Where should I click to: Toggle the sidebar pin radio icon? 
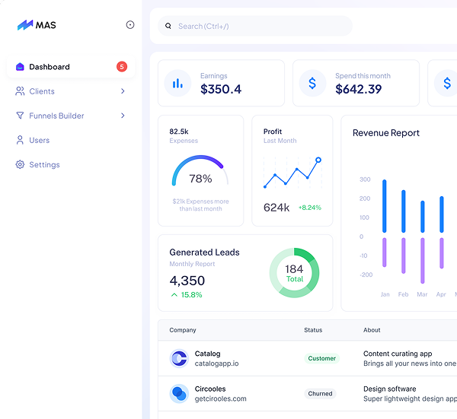tap(130, 25)
